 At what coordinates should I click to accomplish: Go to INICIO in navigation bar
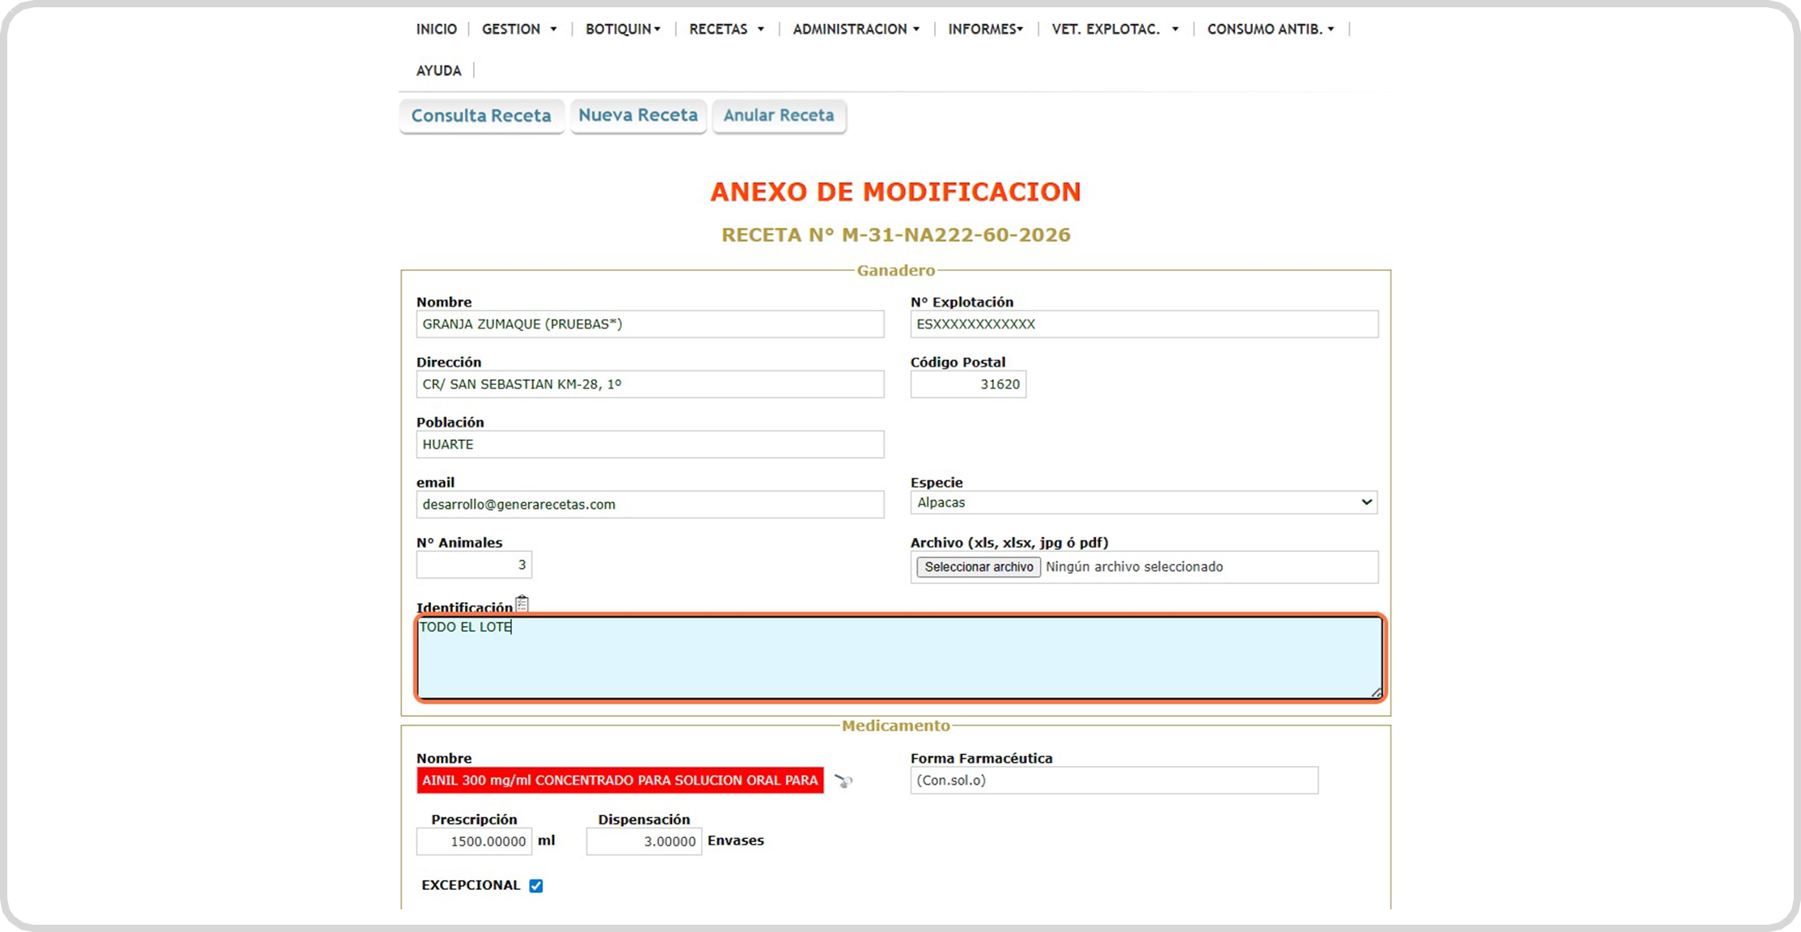point(437,29)
